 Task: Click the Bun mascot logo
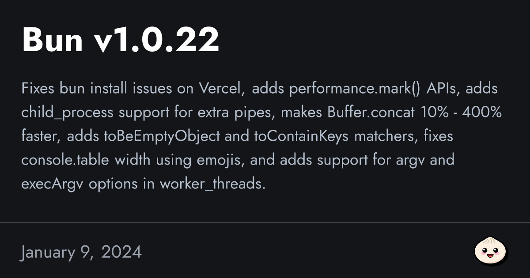point(491,252)
